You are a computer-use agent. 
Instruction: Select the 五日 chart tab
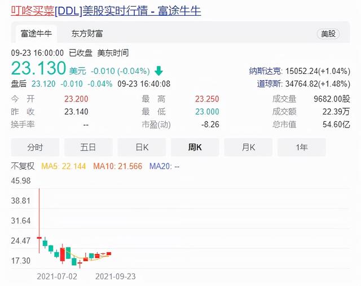[x=89, y=147]
